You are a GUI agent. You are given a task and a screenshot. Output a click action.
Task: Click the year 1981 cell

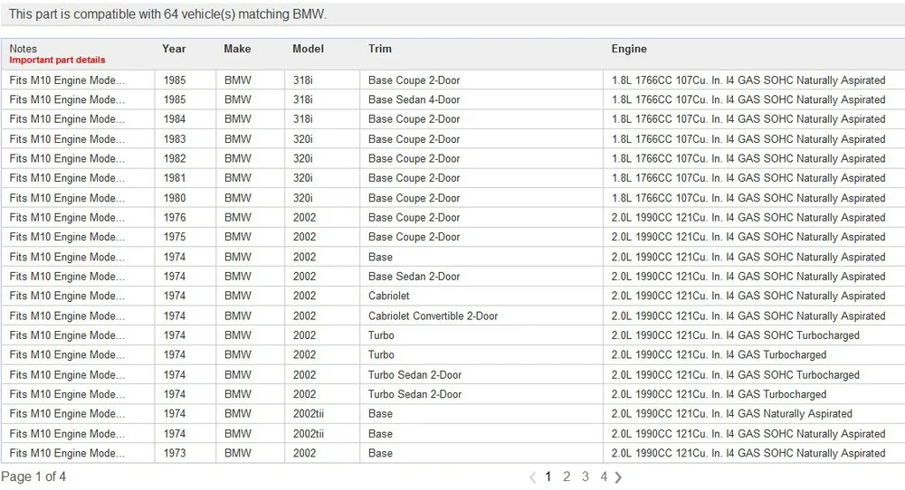[x=175, y=178]
